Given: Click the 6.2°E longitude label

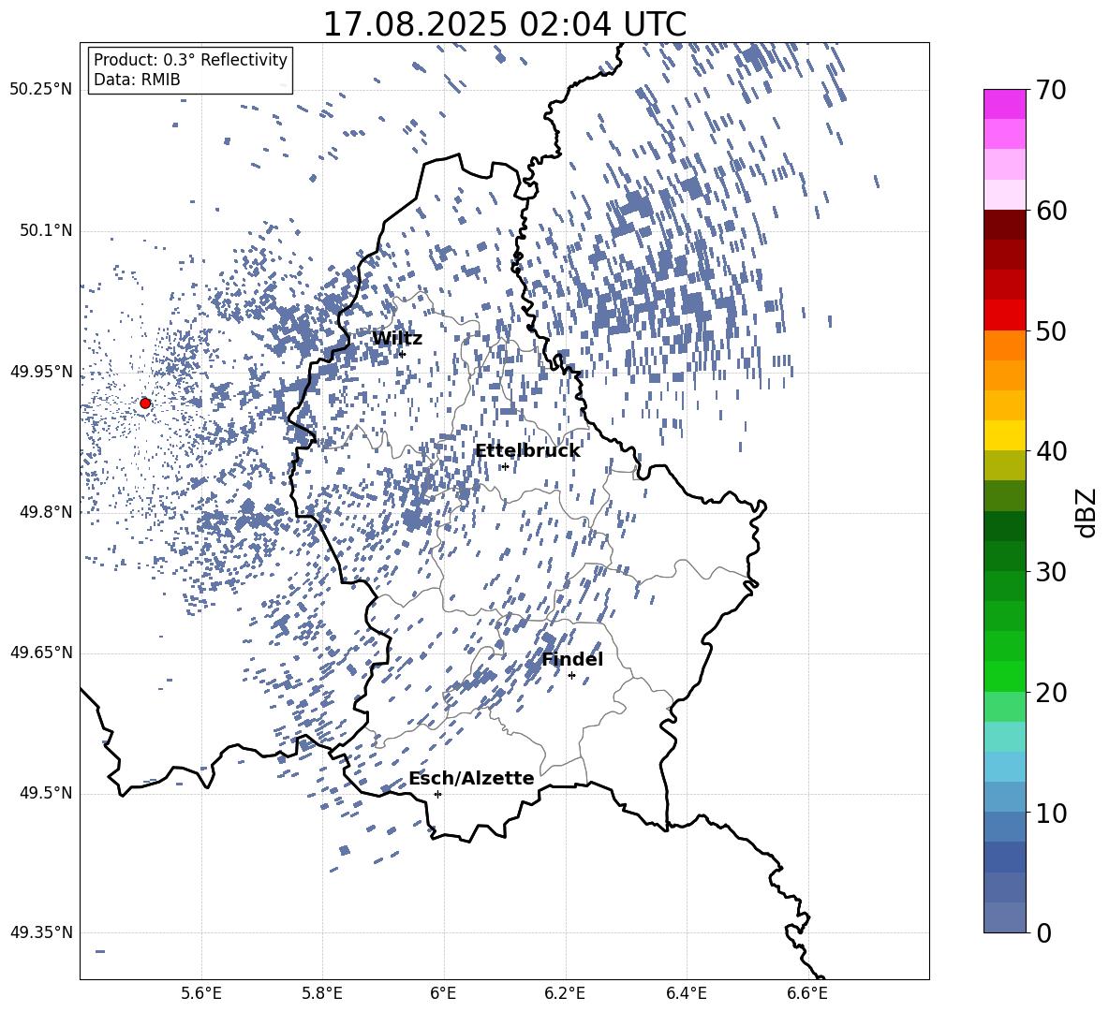Looking at the screenshot, I should tap(565, 993).
